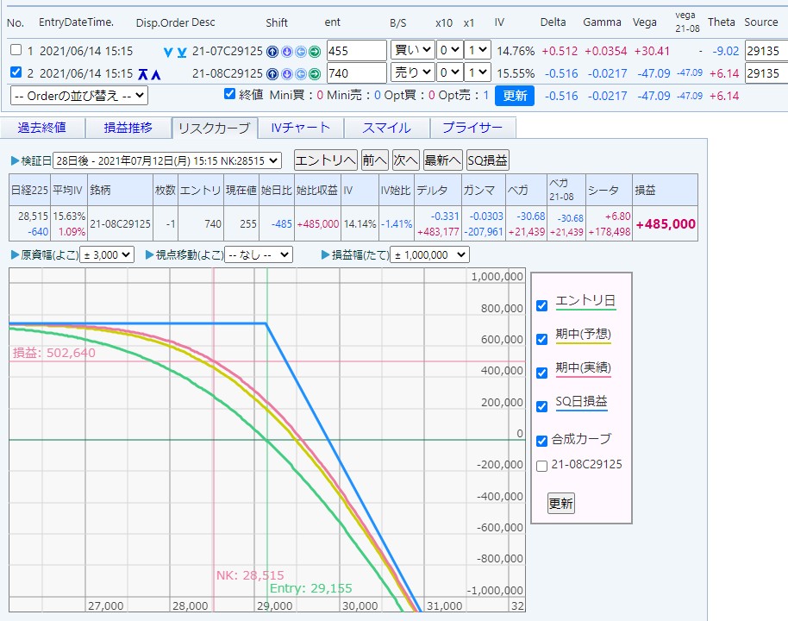Open the スマイル tab
Screen dimensions: 788x621
[387, 128]
